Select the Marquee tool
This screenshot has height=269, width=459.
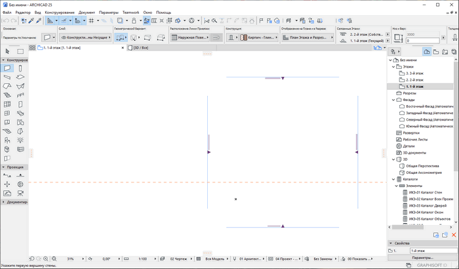pyautogui.click(x=20, y=51)
